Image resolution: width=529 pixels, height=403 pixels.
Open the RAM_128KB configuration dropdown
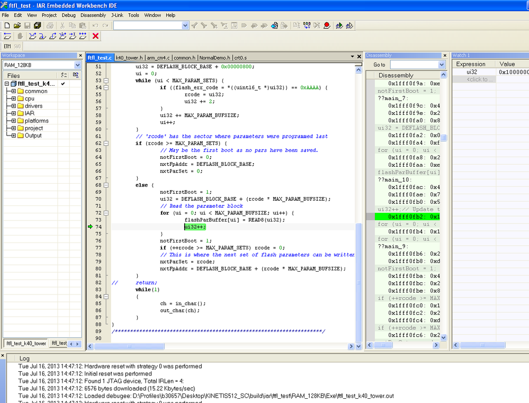point(77,65)
